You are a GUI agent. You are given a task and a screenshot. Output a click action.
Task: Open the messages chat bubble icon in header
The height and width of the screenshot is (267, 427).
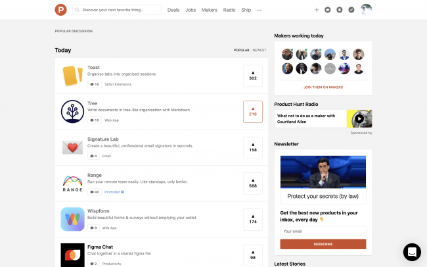point(328,10)
